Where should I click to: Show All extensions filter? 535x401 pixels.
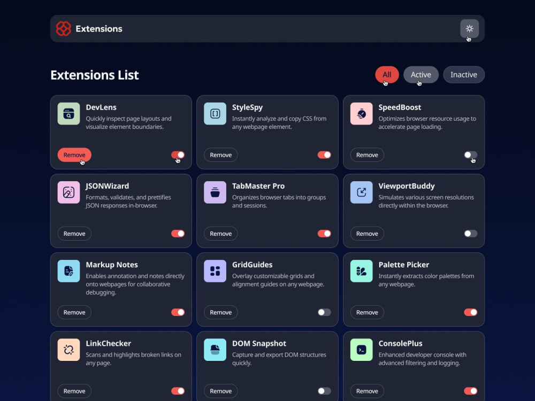[387, 75]
